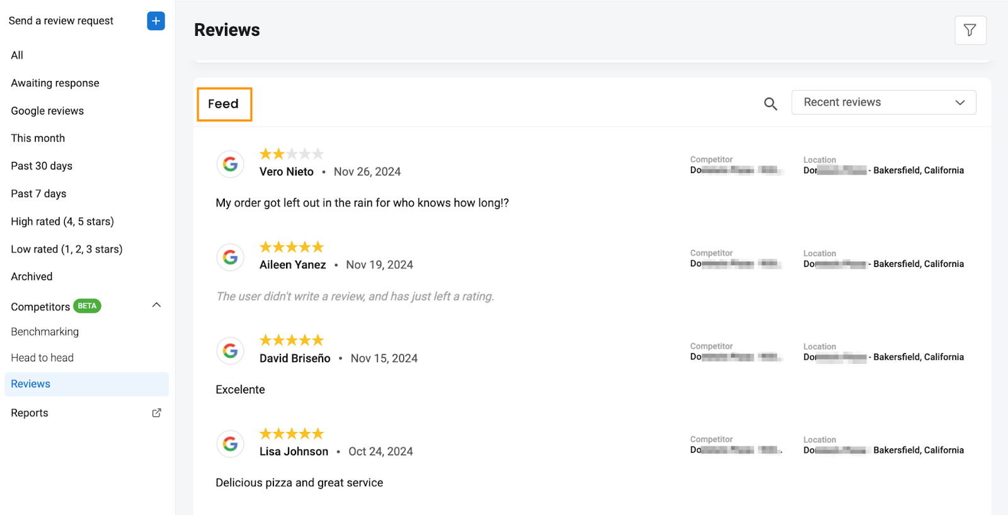Click Google logo on Aileen Yanez's review

click(231, 257)
